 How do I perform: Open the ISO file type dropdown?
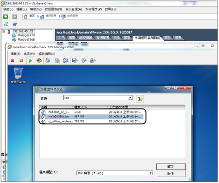(150, 173)
